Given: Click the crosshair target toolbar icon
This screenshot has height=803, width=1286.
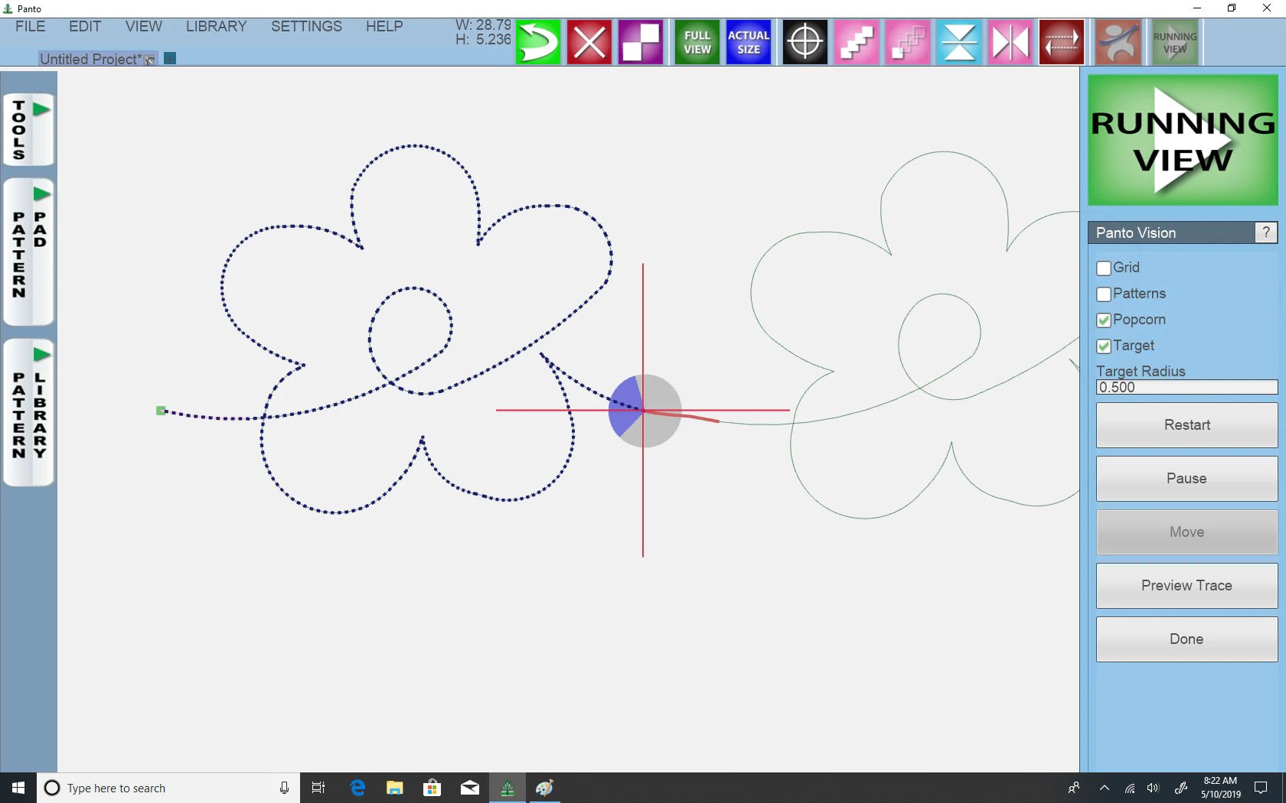Looking at the screenshot, I should [805, 42].
